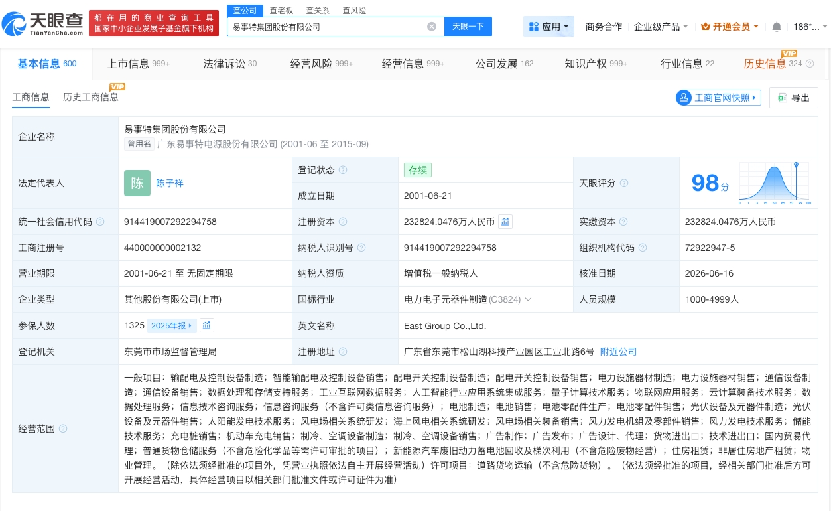Select the 基本信息 tab

click(x=47, y=64)
